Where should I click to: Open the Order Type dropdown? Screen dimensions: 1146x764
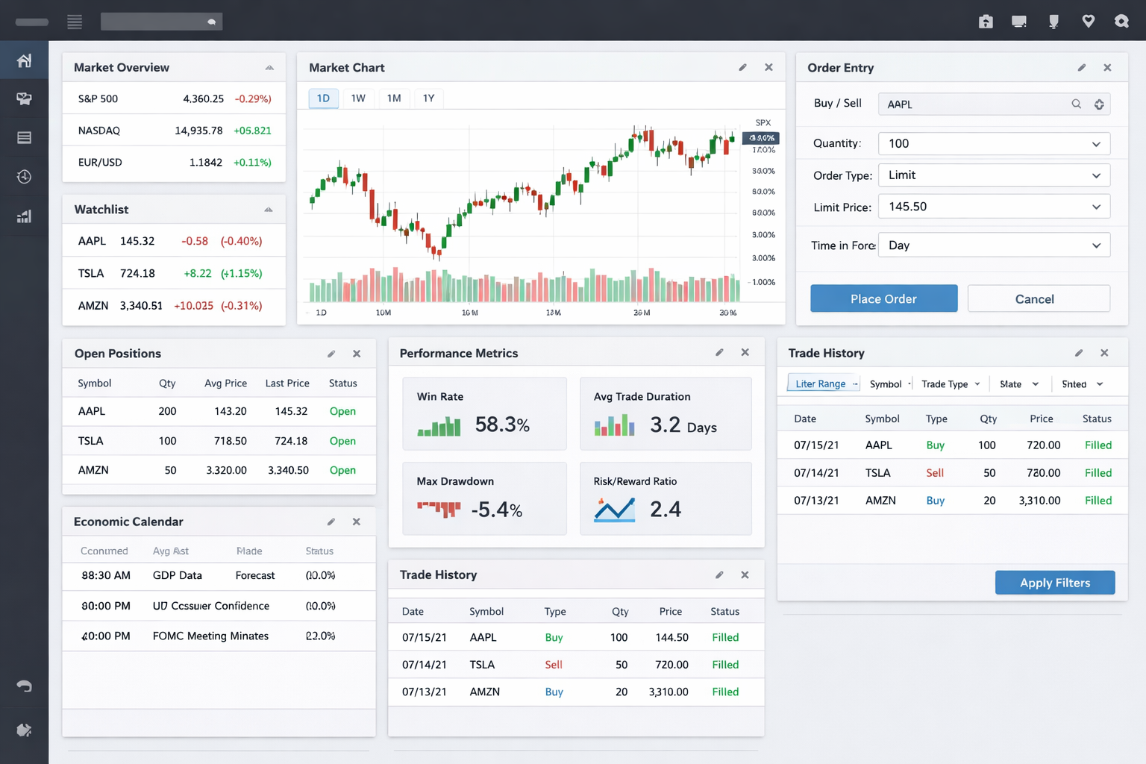tap(994, 175)
